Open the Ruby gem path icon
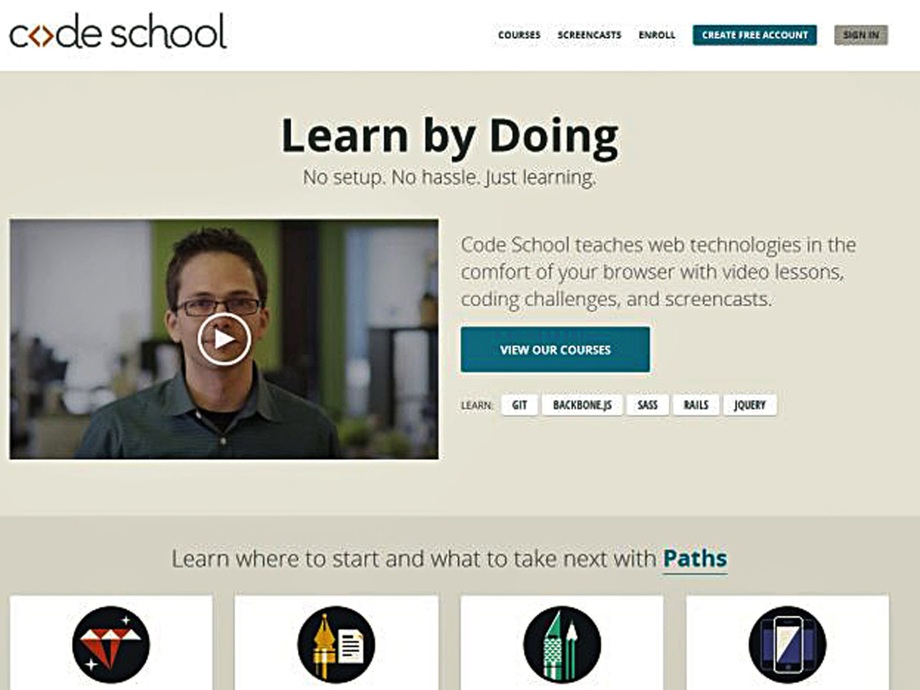Screen dimensions: 920x690 coord(111,645)
